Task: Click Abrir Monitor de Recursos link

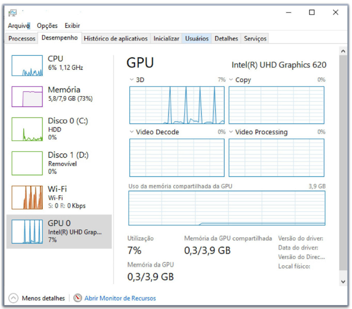Action: [x=120, y=298]
